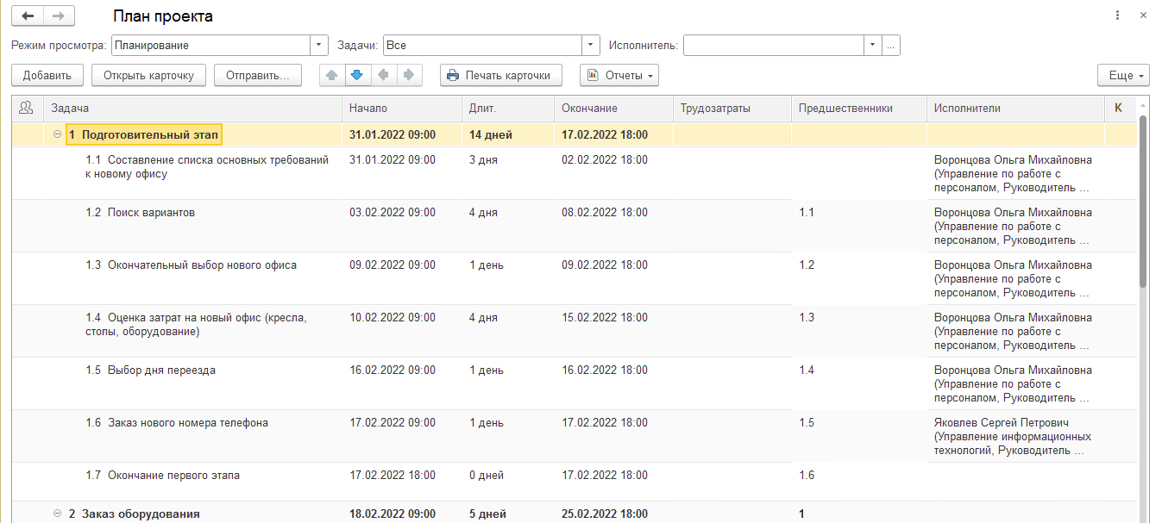Click the Исполнители column header
Screen dimensions: 1162x523
pos(1016,108)
